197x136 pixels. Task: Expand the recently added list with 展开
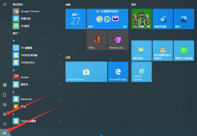(x=16, y=33)
